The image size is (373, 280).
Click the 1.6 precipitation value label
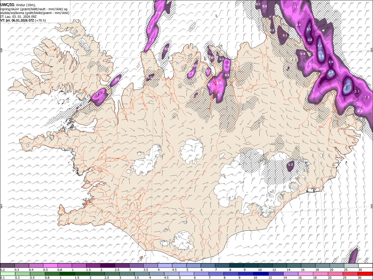227,65
